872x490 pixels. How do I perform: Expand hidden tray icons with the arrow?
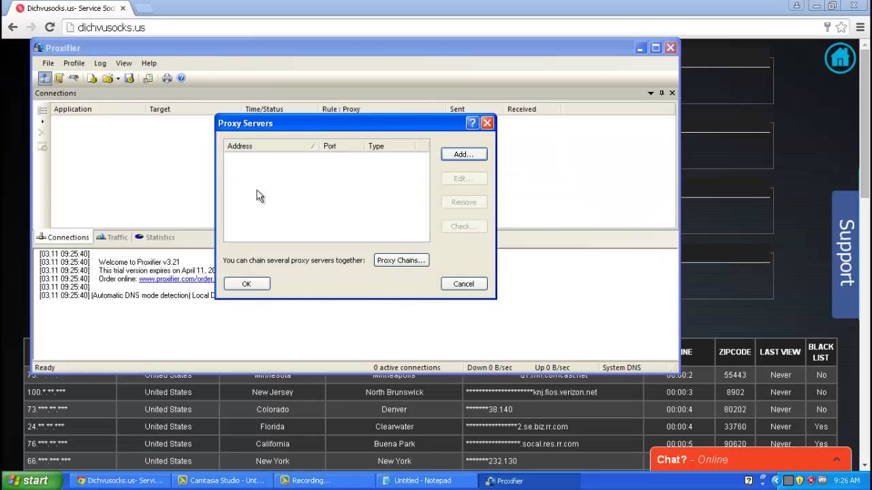tap(776, 480)
